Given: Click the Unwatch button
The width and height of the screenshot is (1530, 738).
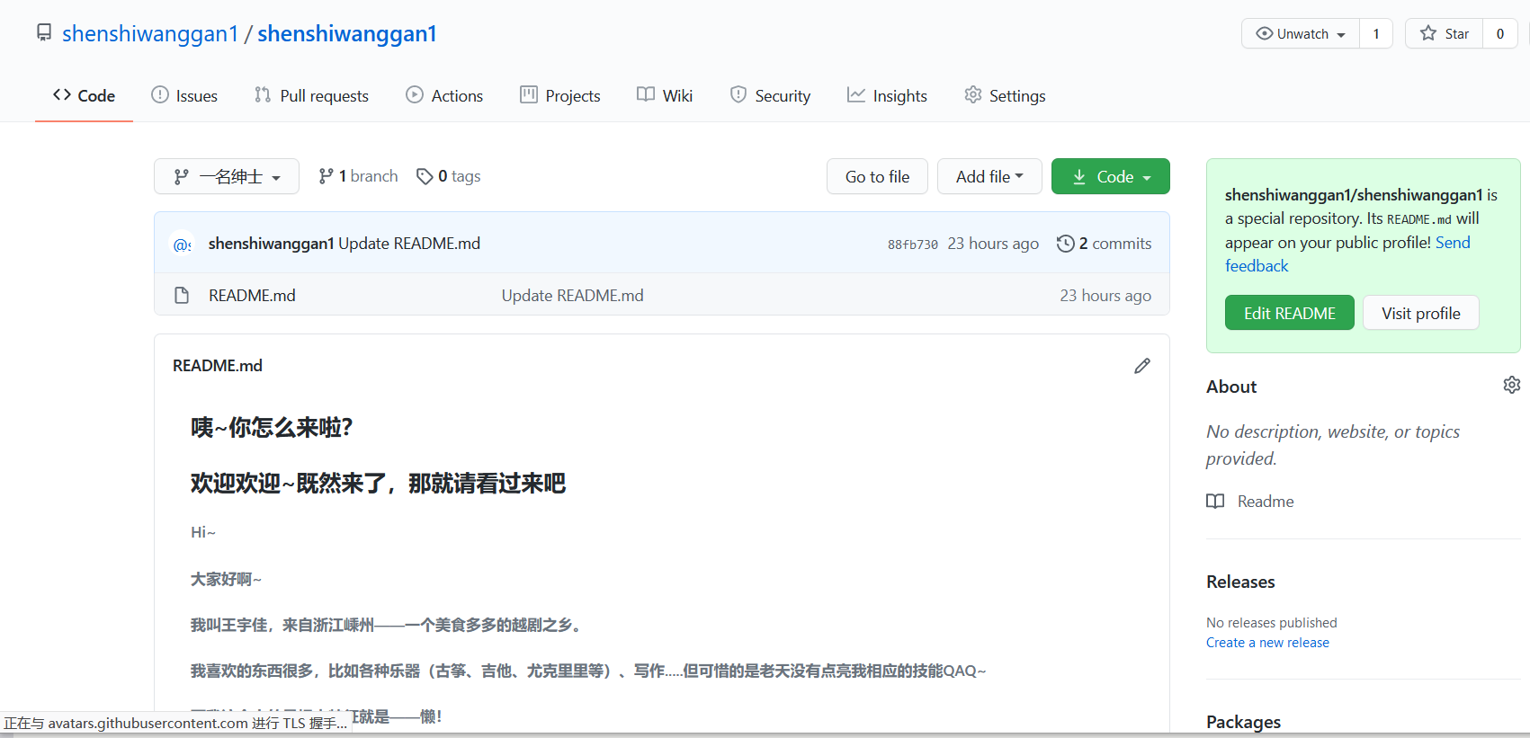Looking at the screenshot, I should (x=1301, y=33).
